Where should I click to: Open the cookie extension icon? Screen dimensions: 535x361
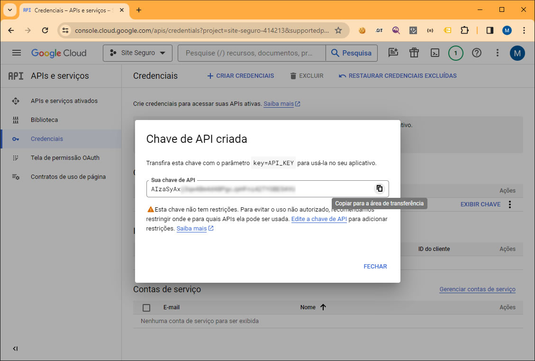click(362, 30)
